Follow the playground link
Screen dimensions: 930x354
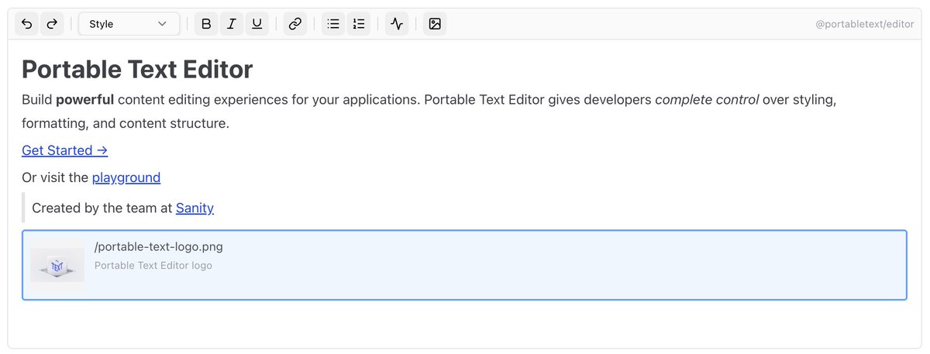click(126, 177)
